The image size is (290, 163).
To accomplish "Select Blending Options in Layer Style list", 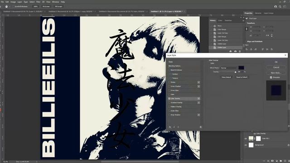I will coord(174,66).
